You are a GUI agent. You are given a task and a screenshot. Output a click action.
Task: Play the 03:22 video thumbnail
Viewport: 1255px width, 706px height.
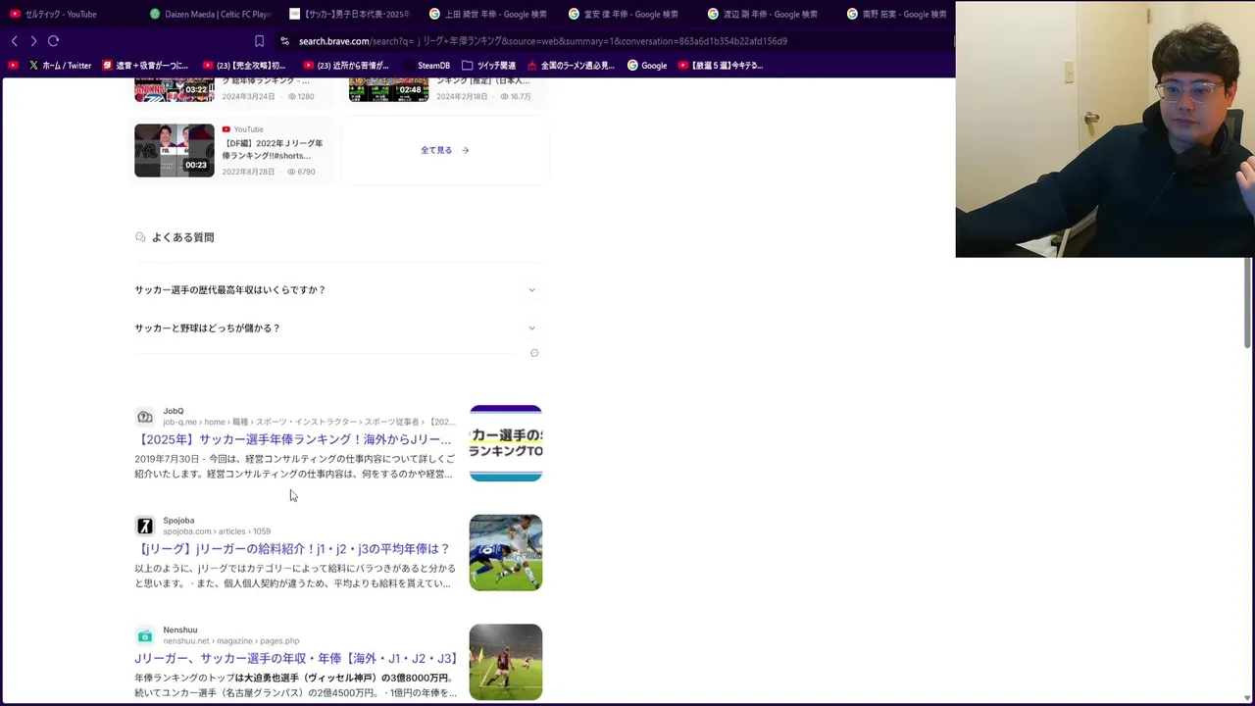[x=175, y=89]
